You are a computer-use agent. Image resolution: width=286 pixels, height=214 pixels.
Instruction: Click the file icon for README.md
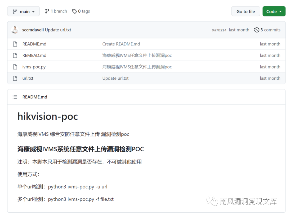pos(15,44)
